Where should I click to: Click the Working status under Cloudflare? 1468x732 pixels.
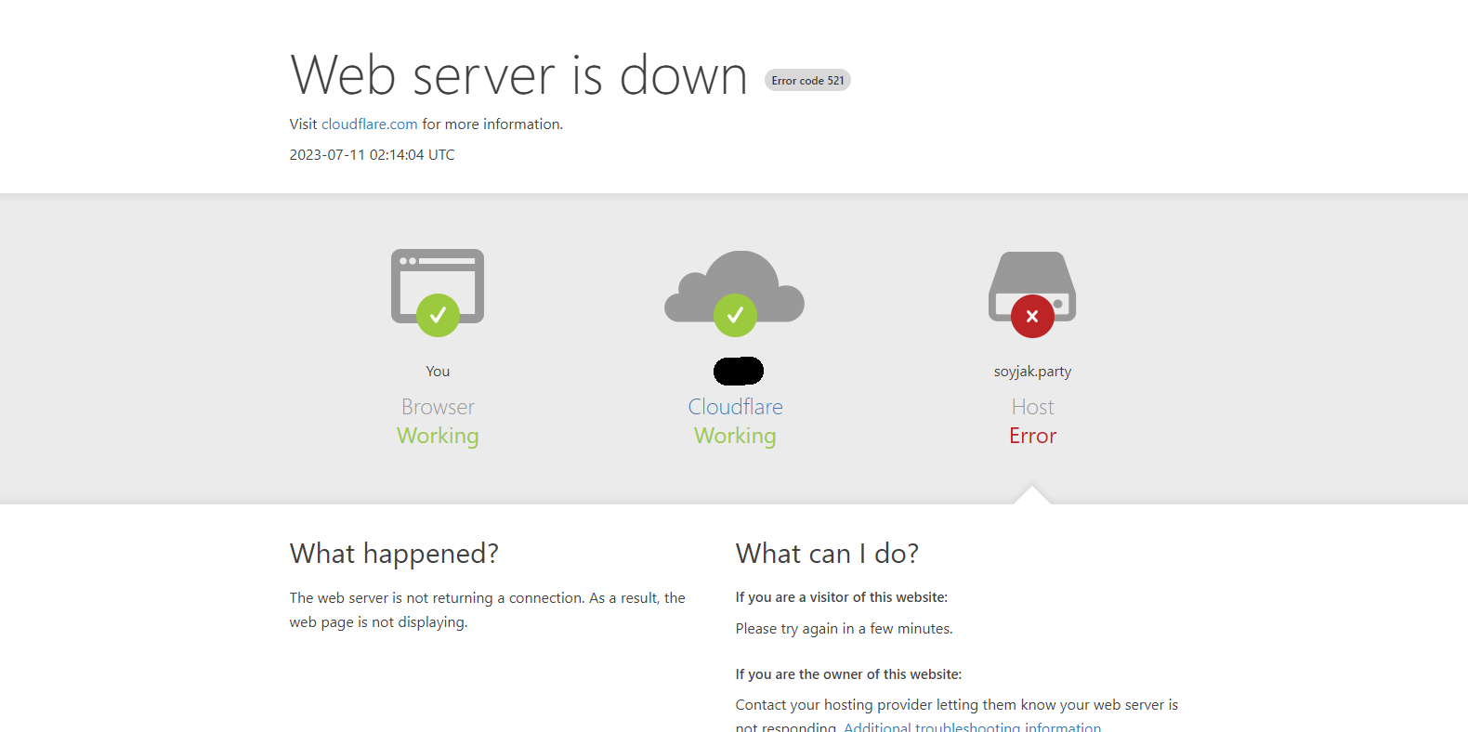[735, 437]
